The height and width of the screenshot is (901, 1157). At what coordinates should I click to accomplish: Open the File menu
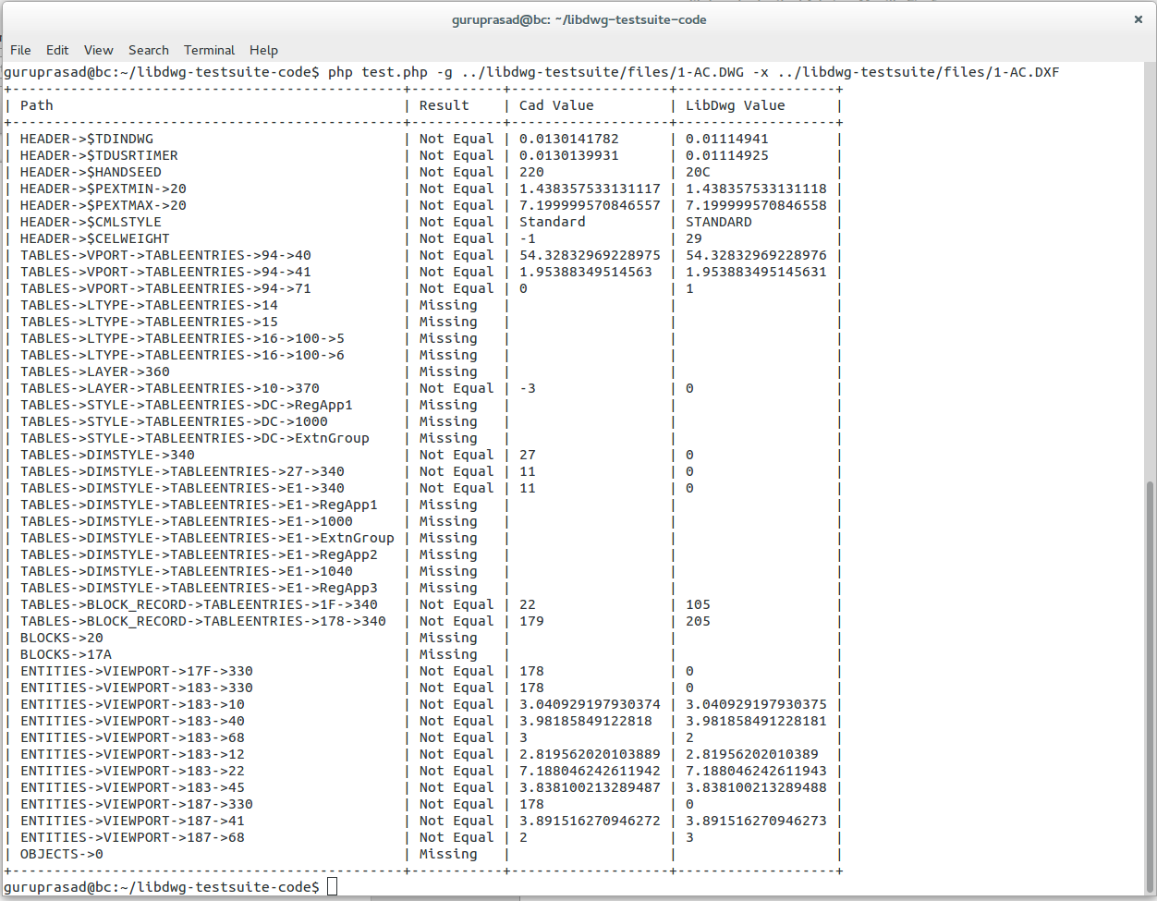19,50
